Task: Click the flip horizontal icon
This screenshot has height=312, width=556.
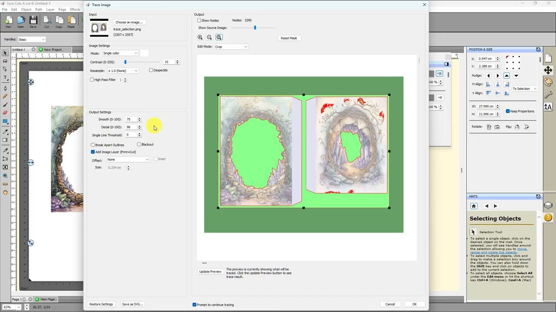Action: click(x=517, y=127)
